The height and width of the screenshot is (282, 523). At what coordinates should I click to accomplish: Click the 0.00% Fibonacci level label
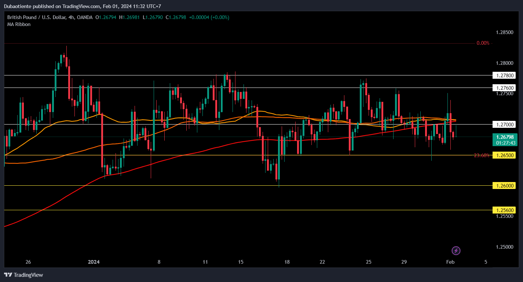[483, 43]
